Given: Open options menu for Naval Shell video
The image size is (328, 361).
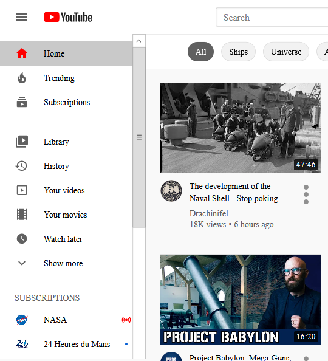Looking at the screenshot, I should tap(306, 194).
